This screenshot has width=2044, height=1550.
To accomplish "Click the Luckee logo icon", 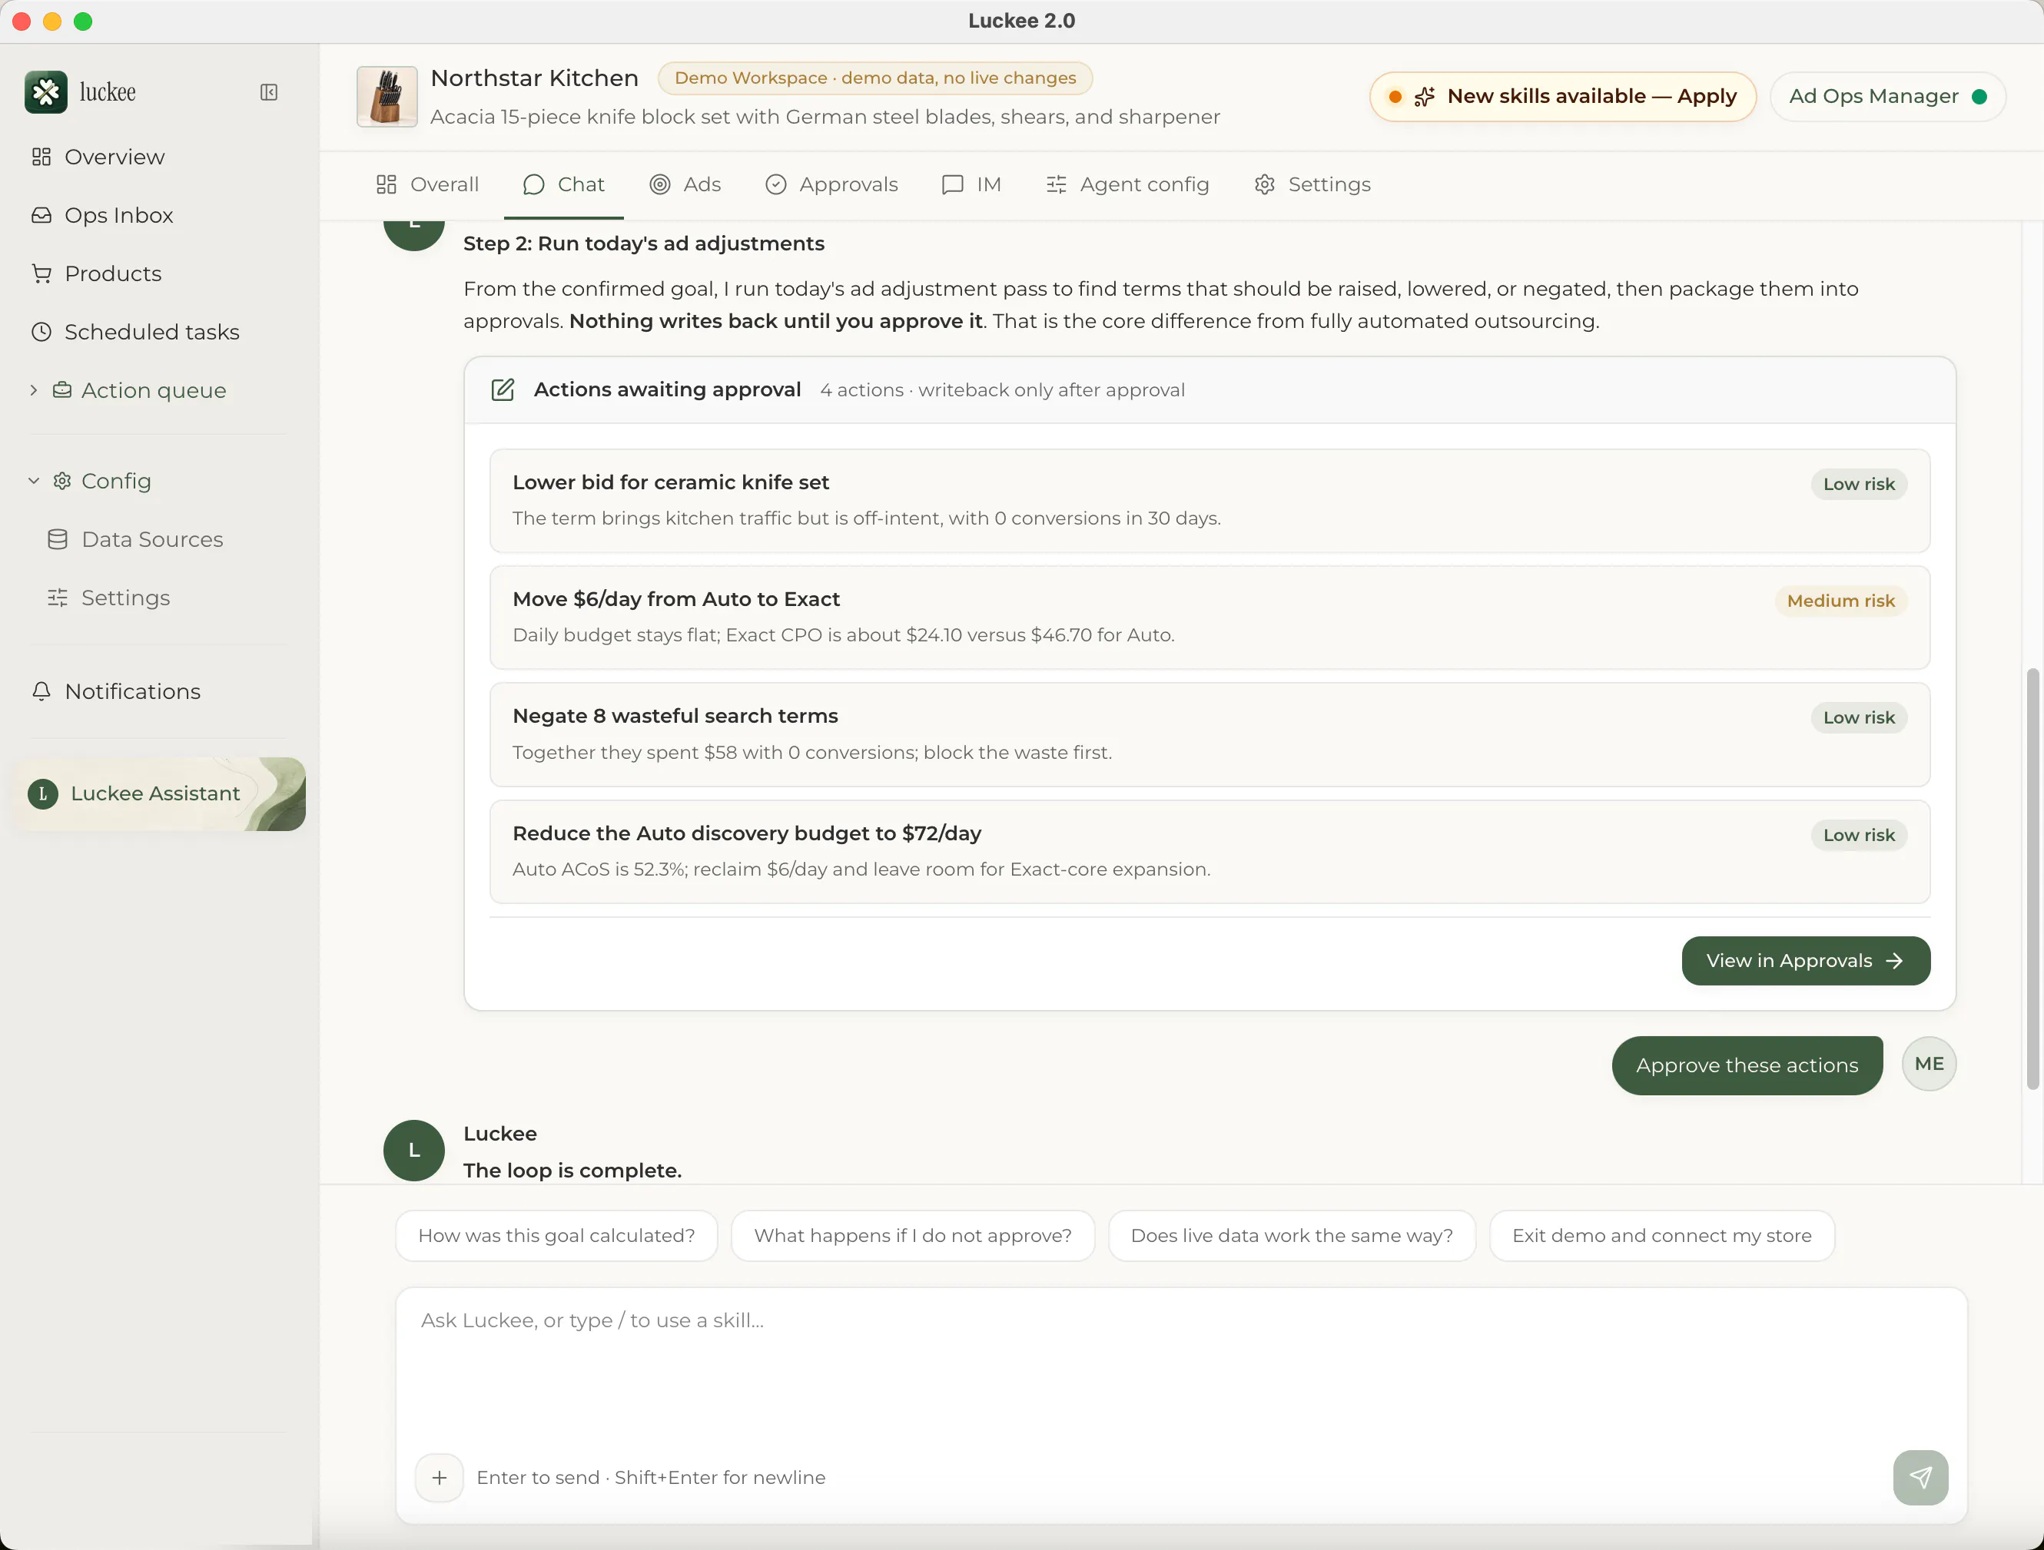I will (x=46, y=92).
